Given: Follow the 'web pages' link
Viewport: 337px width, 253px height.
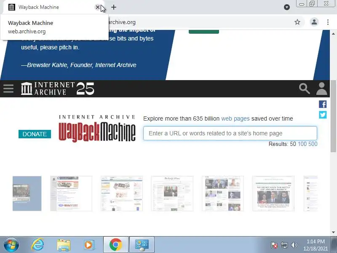Looking at the screenshot, I should click(235, 118).
